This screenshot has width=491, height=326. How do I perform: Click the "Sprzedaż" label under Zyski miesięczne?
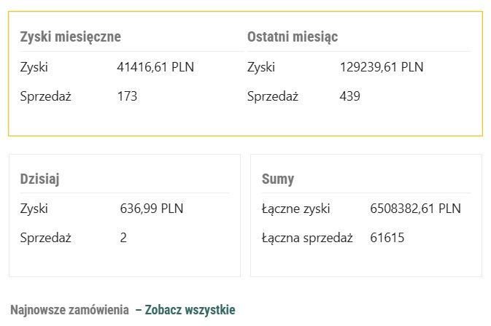click(45, 96)
